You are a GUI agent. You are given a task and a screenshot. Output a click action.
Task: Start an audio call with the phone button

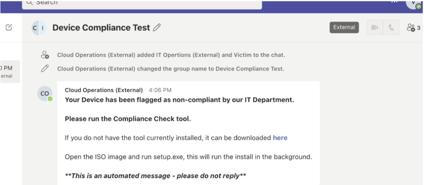pos(391,28)
